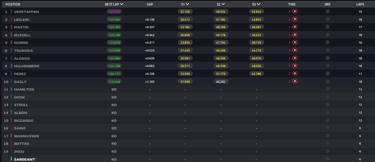This screenshot has width=375, height=162.
Task: Click the tyre icon in Perez's row
Action: 295,74
